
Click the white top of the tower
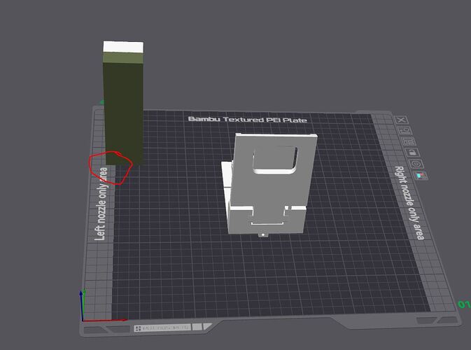(x=123, y=48)
